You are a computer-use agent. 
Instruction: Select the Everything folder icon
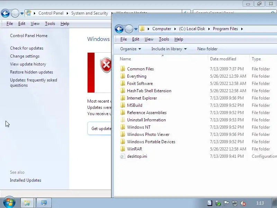tap(123, 76)
